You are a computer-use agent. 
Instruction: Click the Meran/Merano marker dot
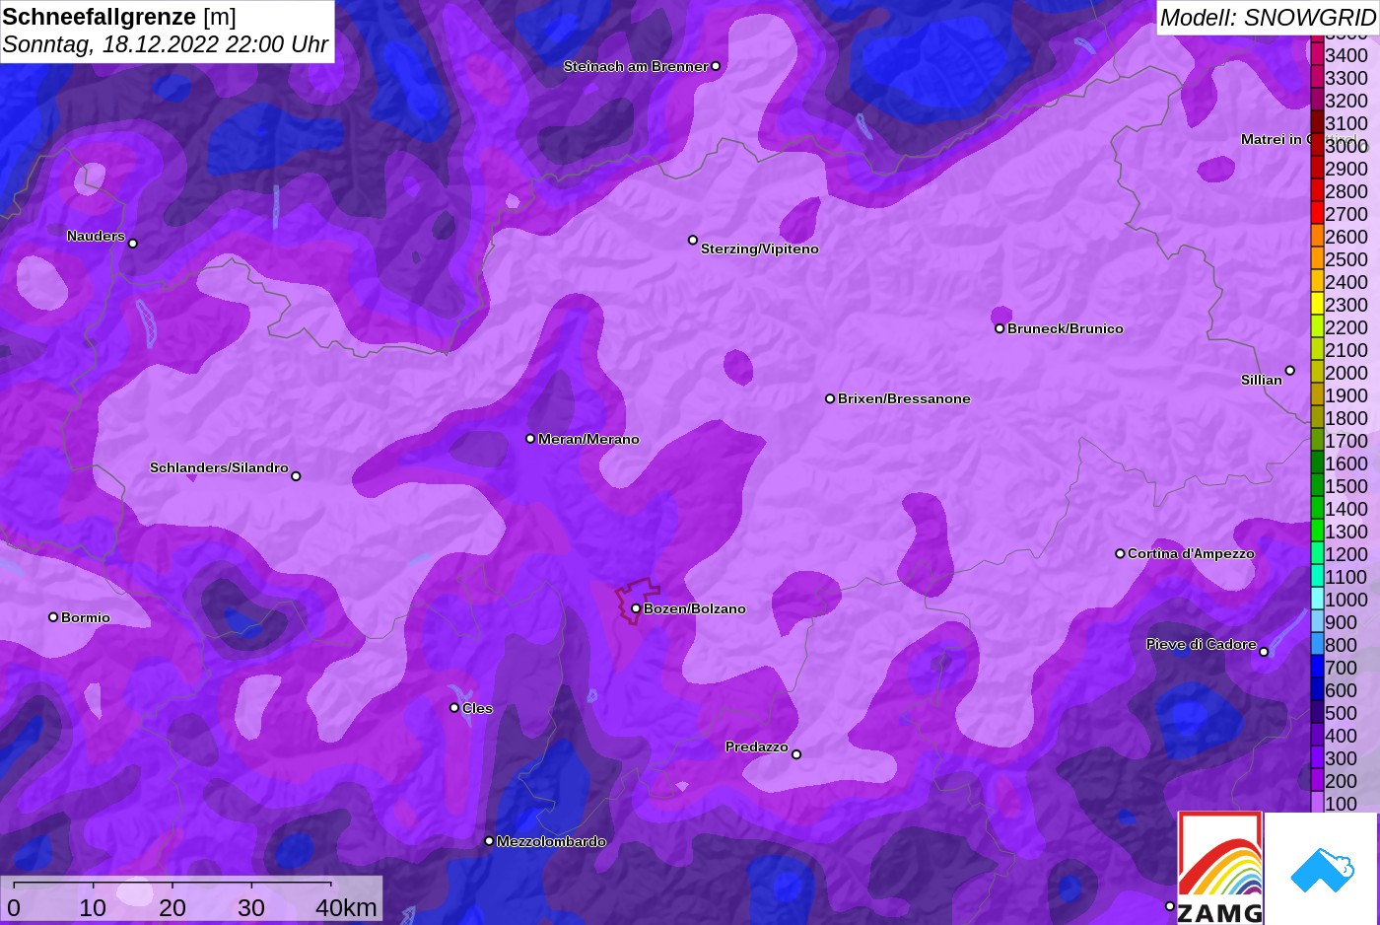pos(530,439)
